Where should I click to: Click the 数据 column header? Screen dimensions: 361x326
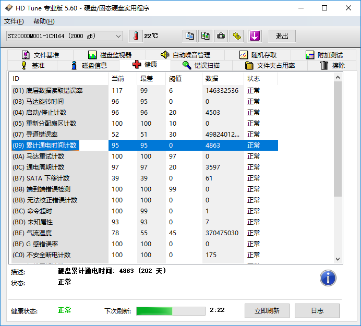(x=223, y=79)
